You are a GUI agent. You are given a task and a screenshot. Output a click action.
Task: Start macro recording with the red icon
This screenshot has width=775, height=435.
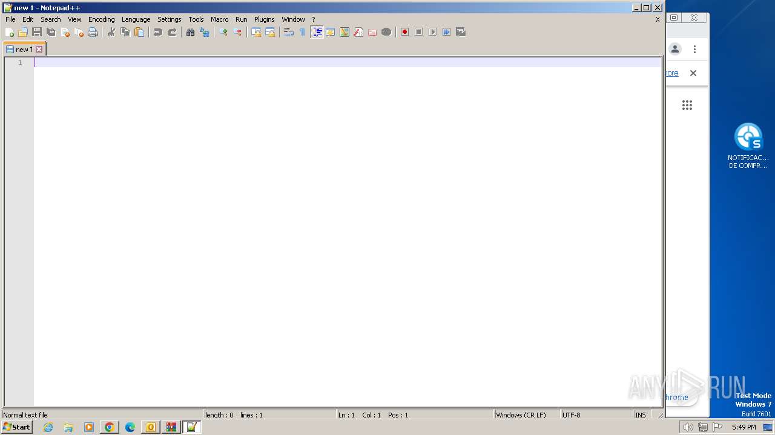(405, 32)
